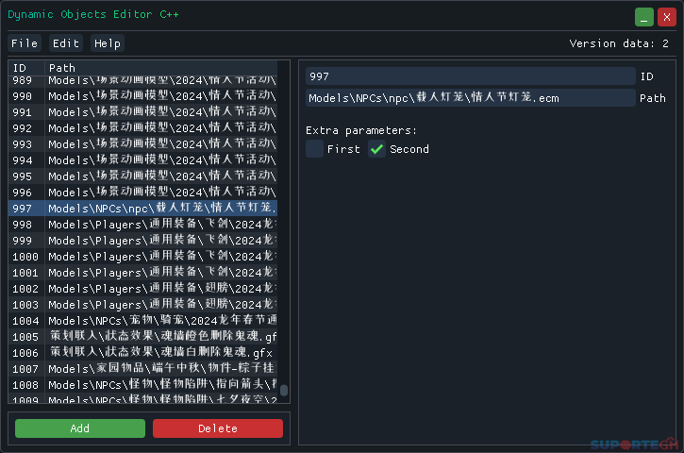The image size is (684, 453).
Task: Select the row with ID 1000
Action: coord(142,257)
